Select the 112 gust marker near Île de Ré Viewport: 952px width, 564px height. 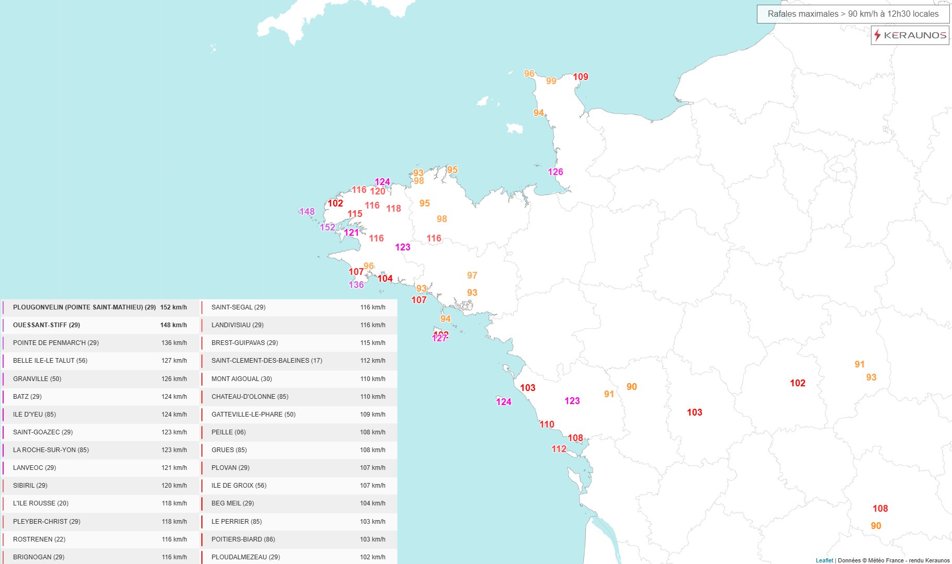[x=559, y=449]
